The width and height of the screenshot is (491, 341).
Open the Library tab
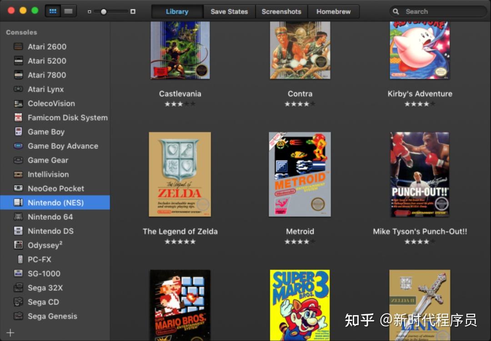177,11
